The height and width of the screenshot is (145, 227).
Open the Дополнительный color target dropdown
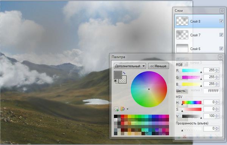tap(130, 66)
